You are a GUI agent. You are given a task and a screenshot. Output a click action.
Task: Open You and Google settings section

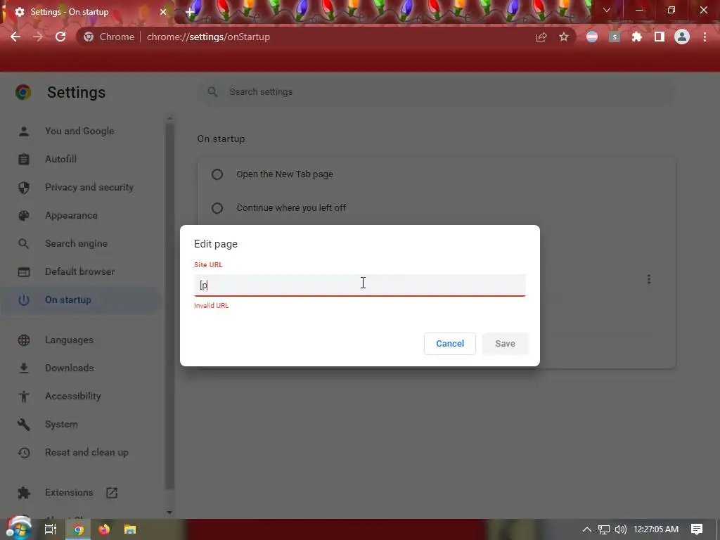[x=79, y=131]
